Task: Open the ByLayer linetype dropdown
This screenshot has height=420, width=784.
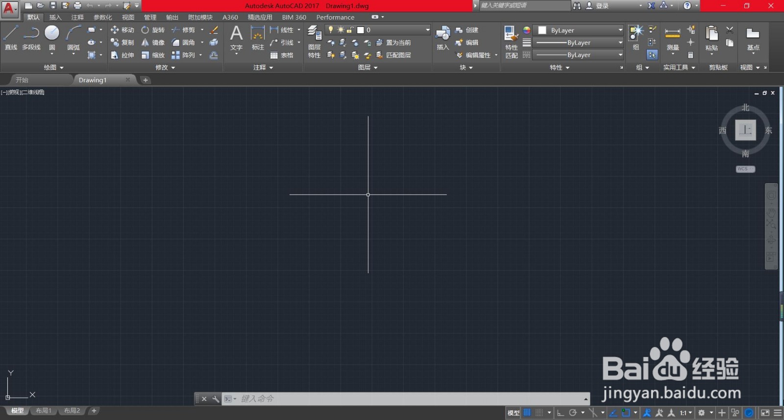Action: click(578, 55)
